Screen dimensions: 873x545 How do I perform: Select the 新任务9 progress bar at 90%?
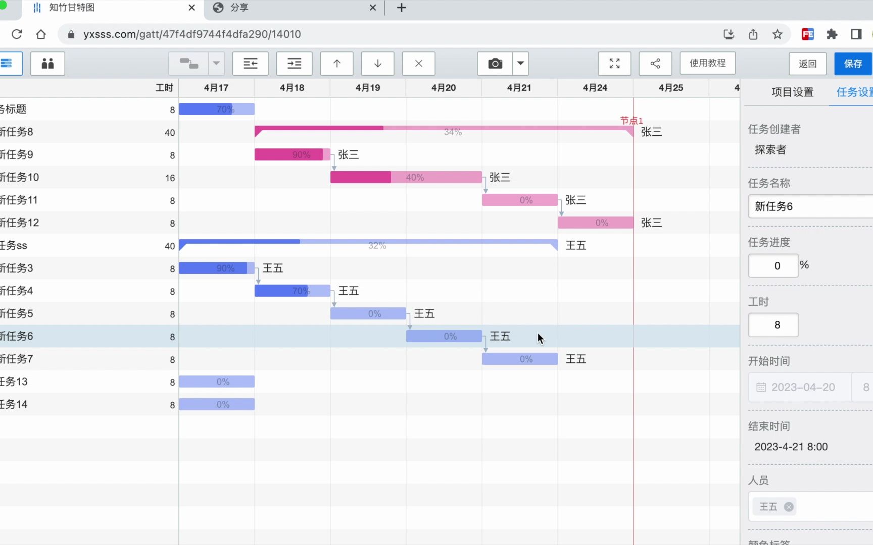[293, 154]
